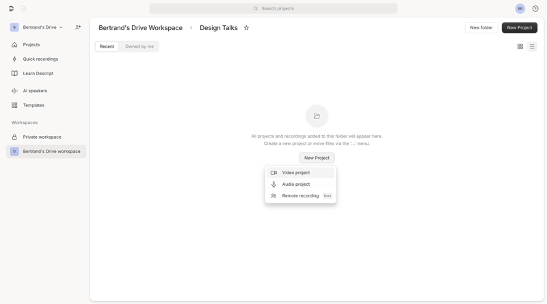Switch to list view

tap(532, 46)
